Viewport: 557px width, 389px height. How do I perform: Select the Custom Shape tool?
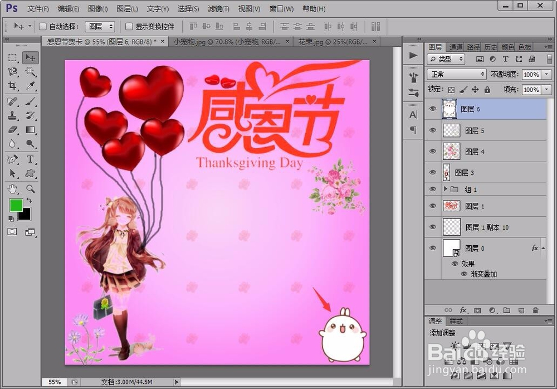coord(30,173)
